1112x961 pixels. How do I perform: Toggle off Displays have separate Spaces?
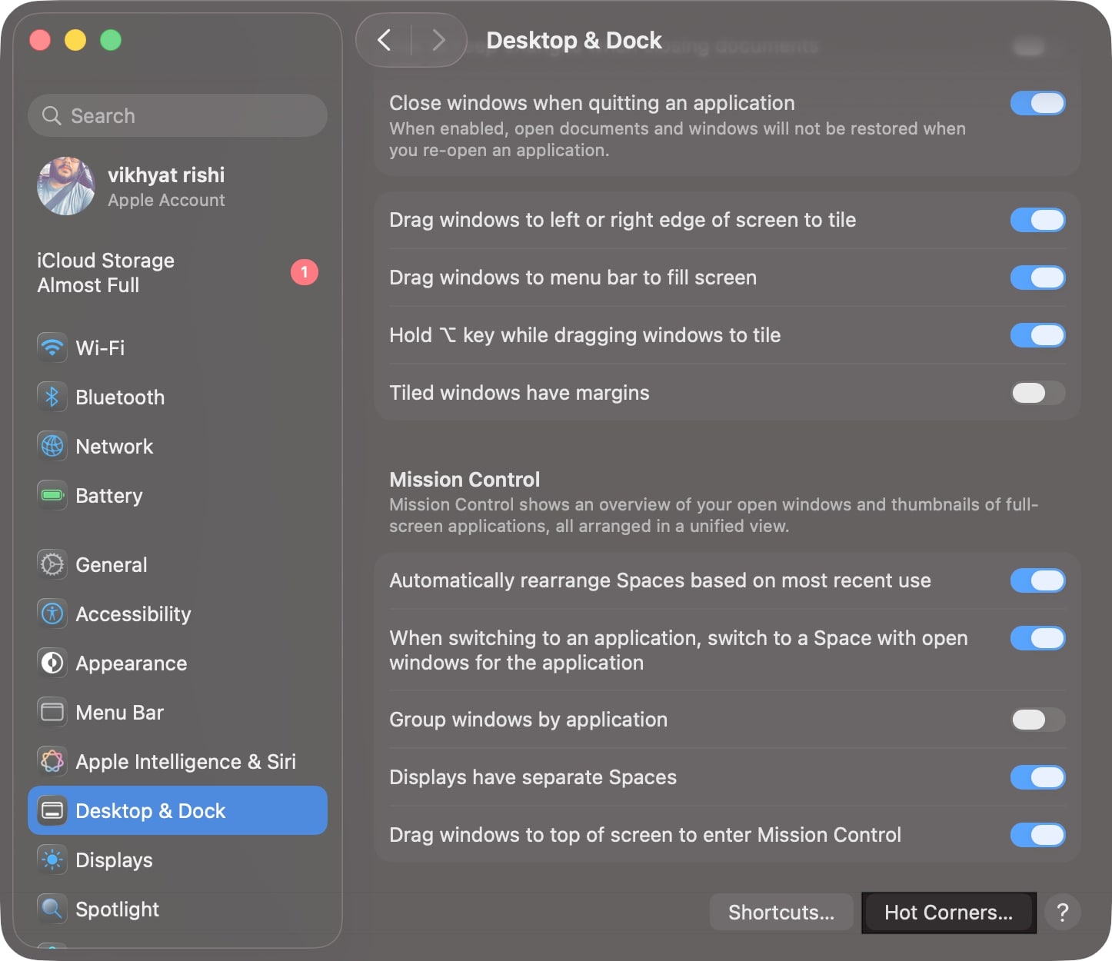pyautogui.click(x=1037, y=777)
